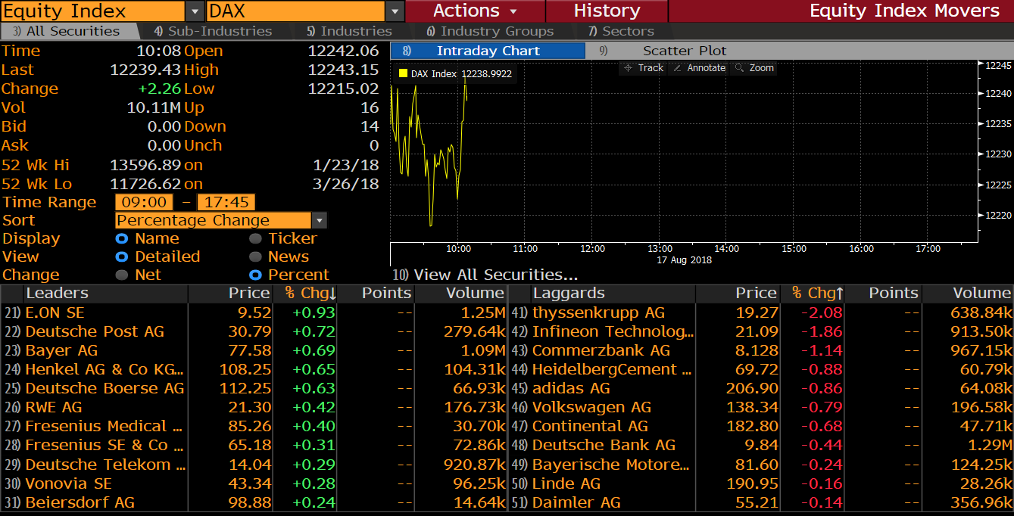Viewport: 1014px width, 516px height.
Task: Switch Change setting to Net
Action: (121, 275)
